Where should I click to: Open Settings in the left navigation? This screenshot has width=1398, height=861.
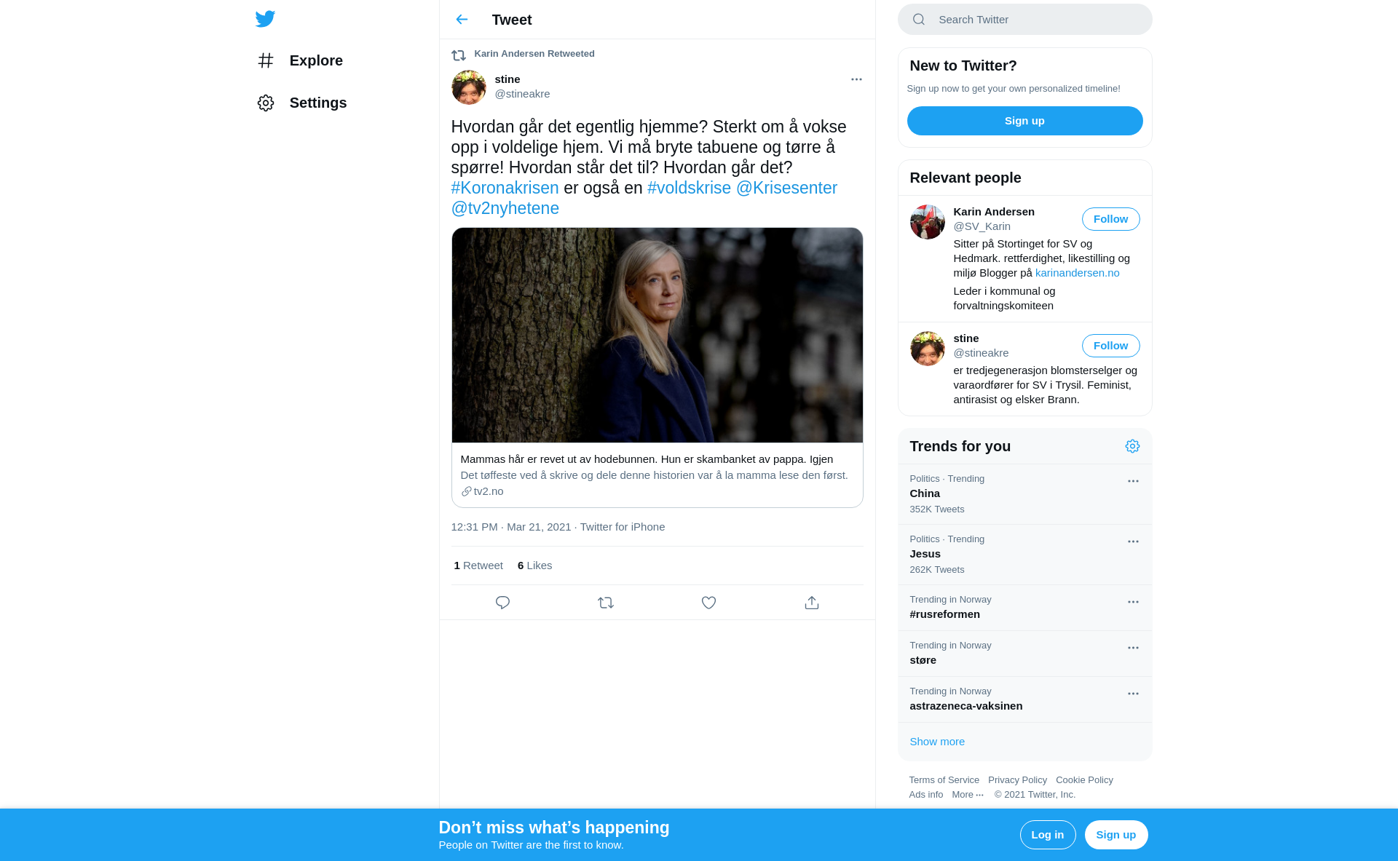point(317,103)
